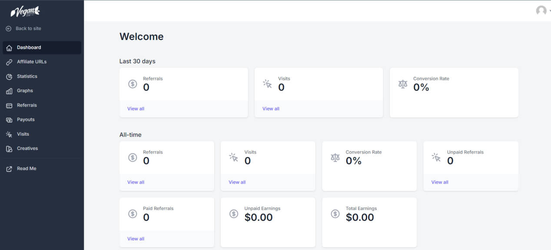This screenshot has width=551, height=250.
Task: Click the Vegan logo in sidebar
Action: pos(25,11)
